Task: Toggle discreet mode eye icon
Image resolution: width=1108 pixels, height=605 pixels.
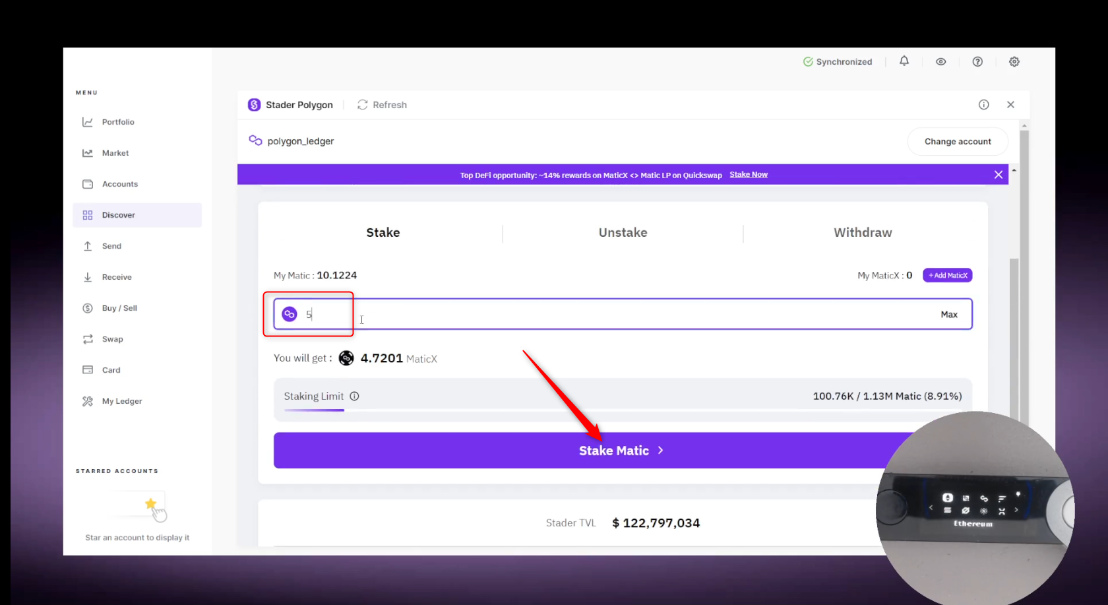Action: [x=941, y=61]
